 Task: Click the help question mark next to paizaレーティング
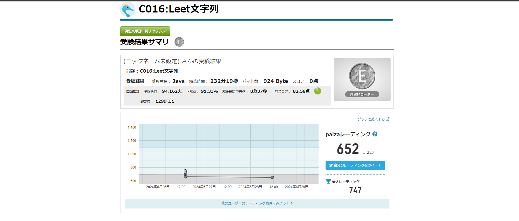coord(375,134)
